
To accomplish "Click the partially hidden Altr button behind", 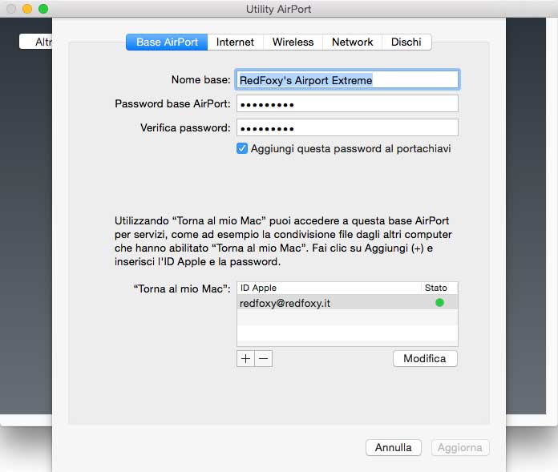I will pos(36,42).
